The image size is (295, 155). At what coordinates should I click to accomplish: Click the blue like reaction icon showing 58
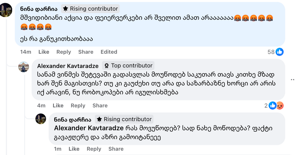pos(279,52)
